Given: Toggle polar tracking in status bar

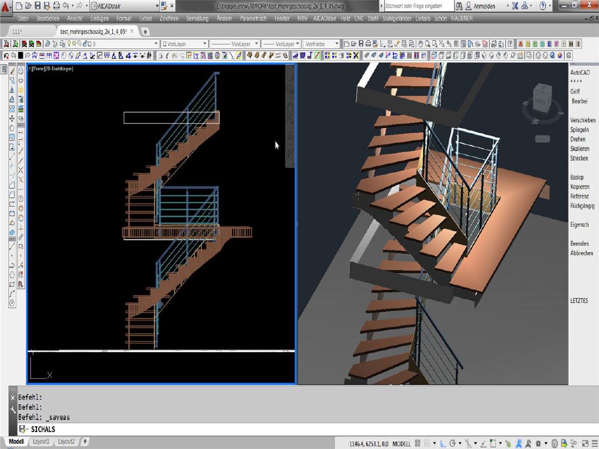Looking at the screenshot, I should click(453, 443).
